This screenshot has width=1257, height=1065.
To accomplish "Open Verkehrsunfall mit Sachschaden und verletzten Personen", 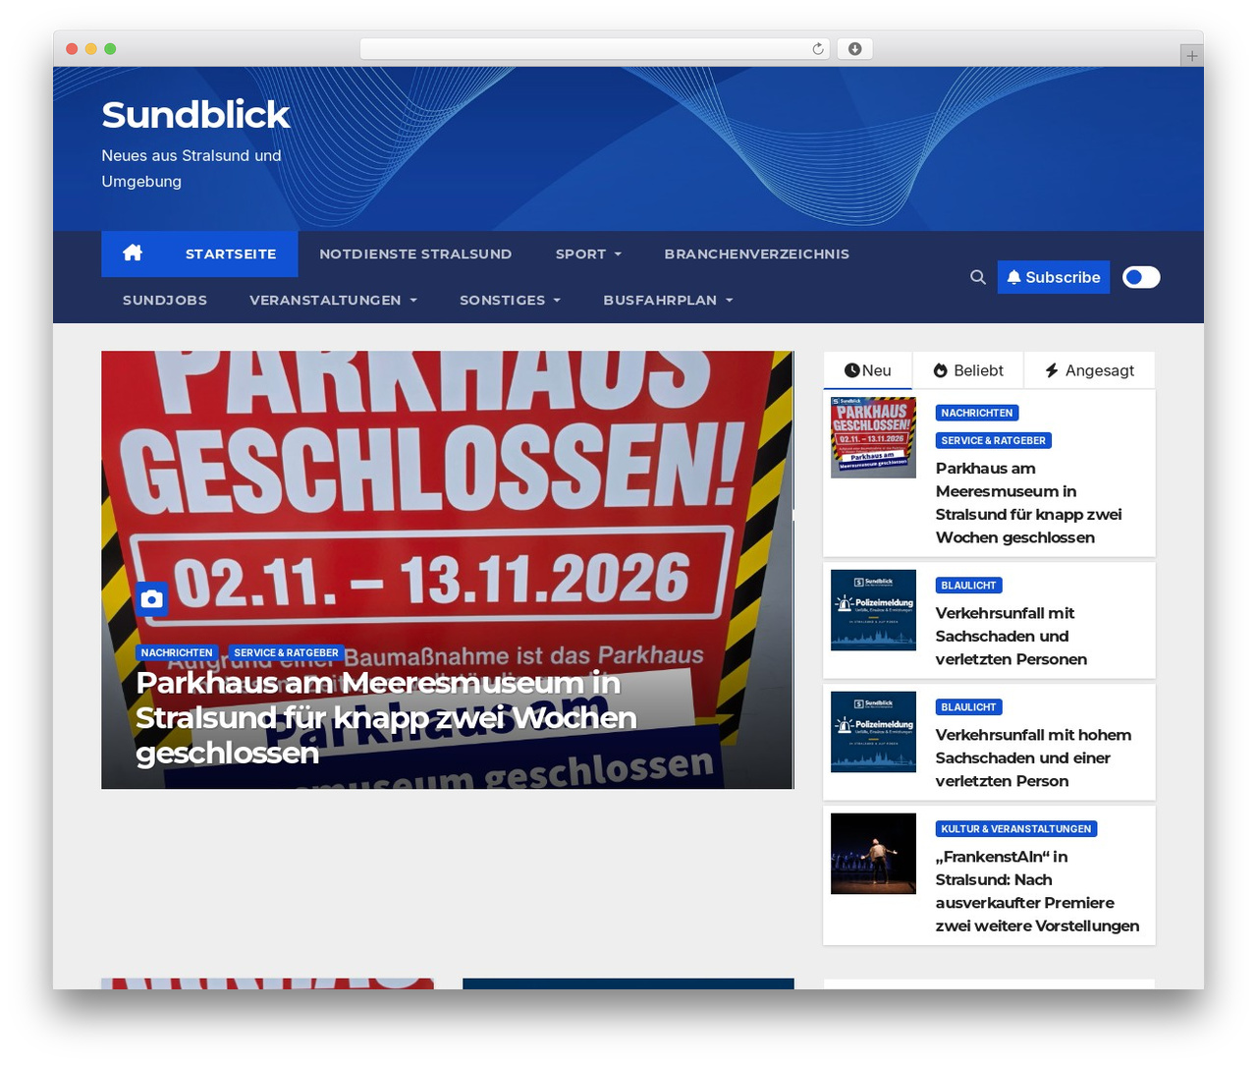I will click(1011, 636).
